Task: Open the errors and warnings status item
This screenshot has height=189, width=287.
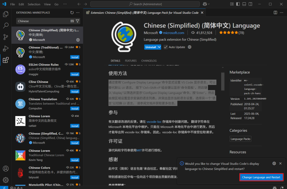Action: point(16,188)
